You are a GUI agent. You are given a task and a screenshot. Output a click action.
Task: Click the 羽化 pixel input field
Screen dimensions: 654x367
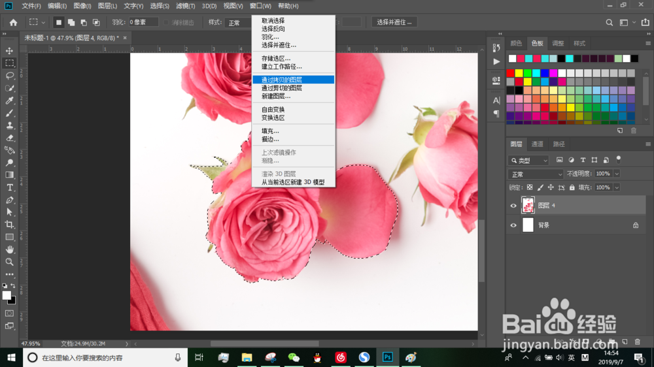pyautogui.click(x=143, y=22)
